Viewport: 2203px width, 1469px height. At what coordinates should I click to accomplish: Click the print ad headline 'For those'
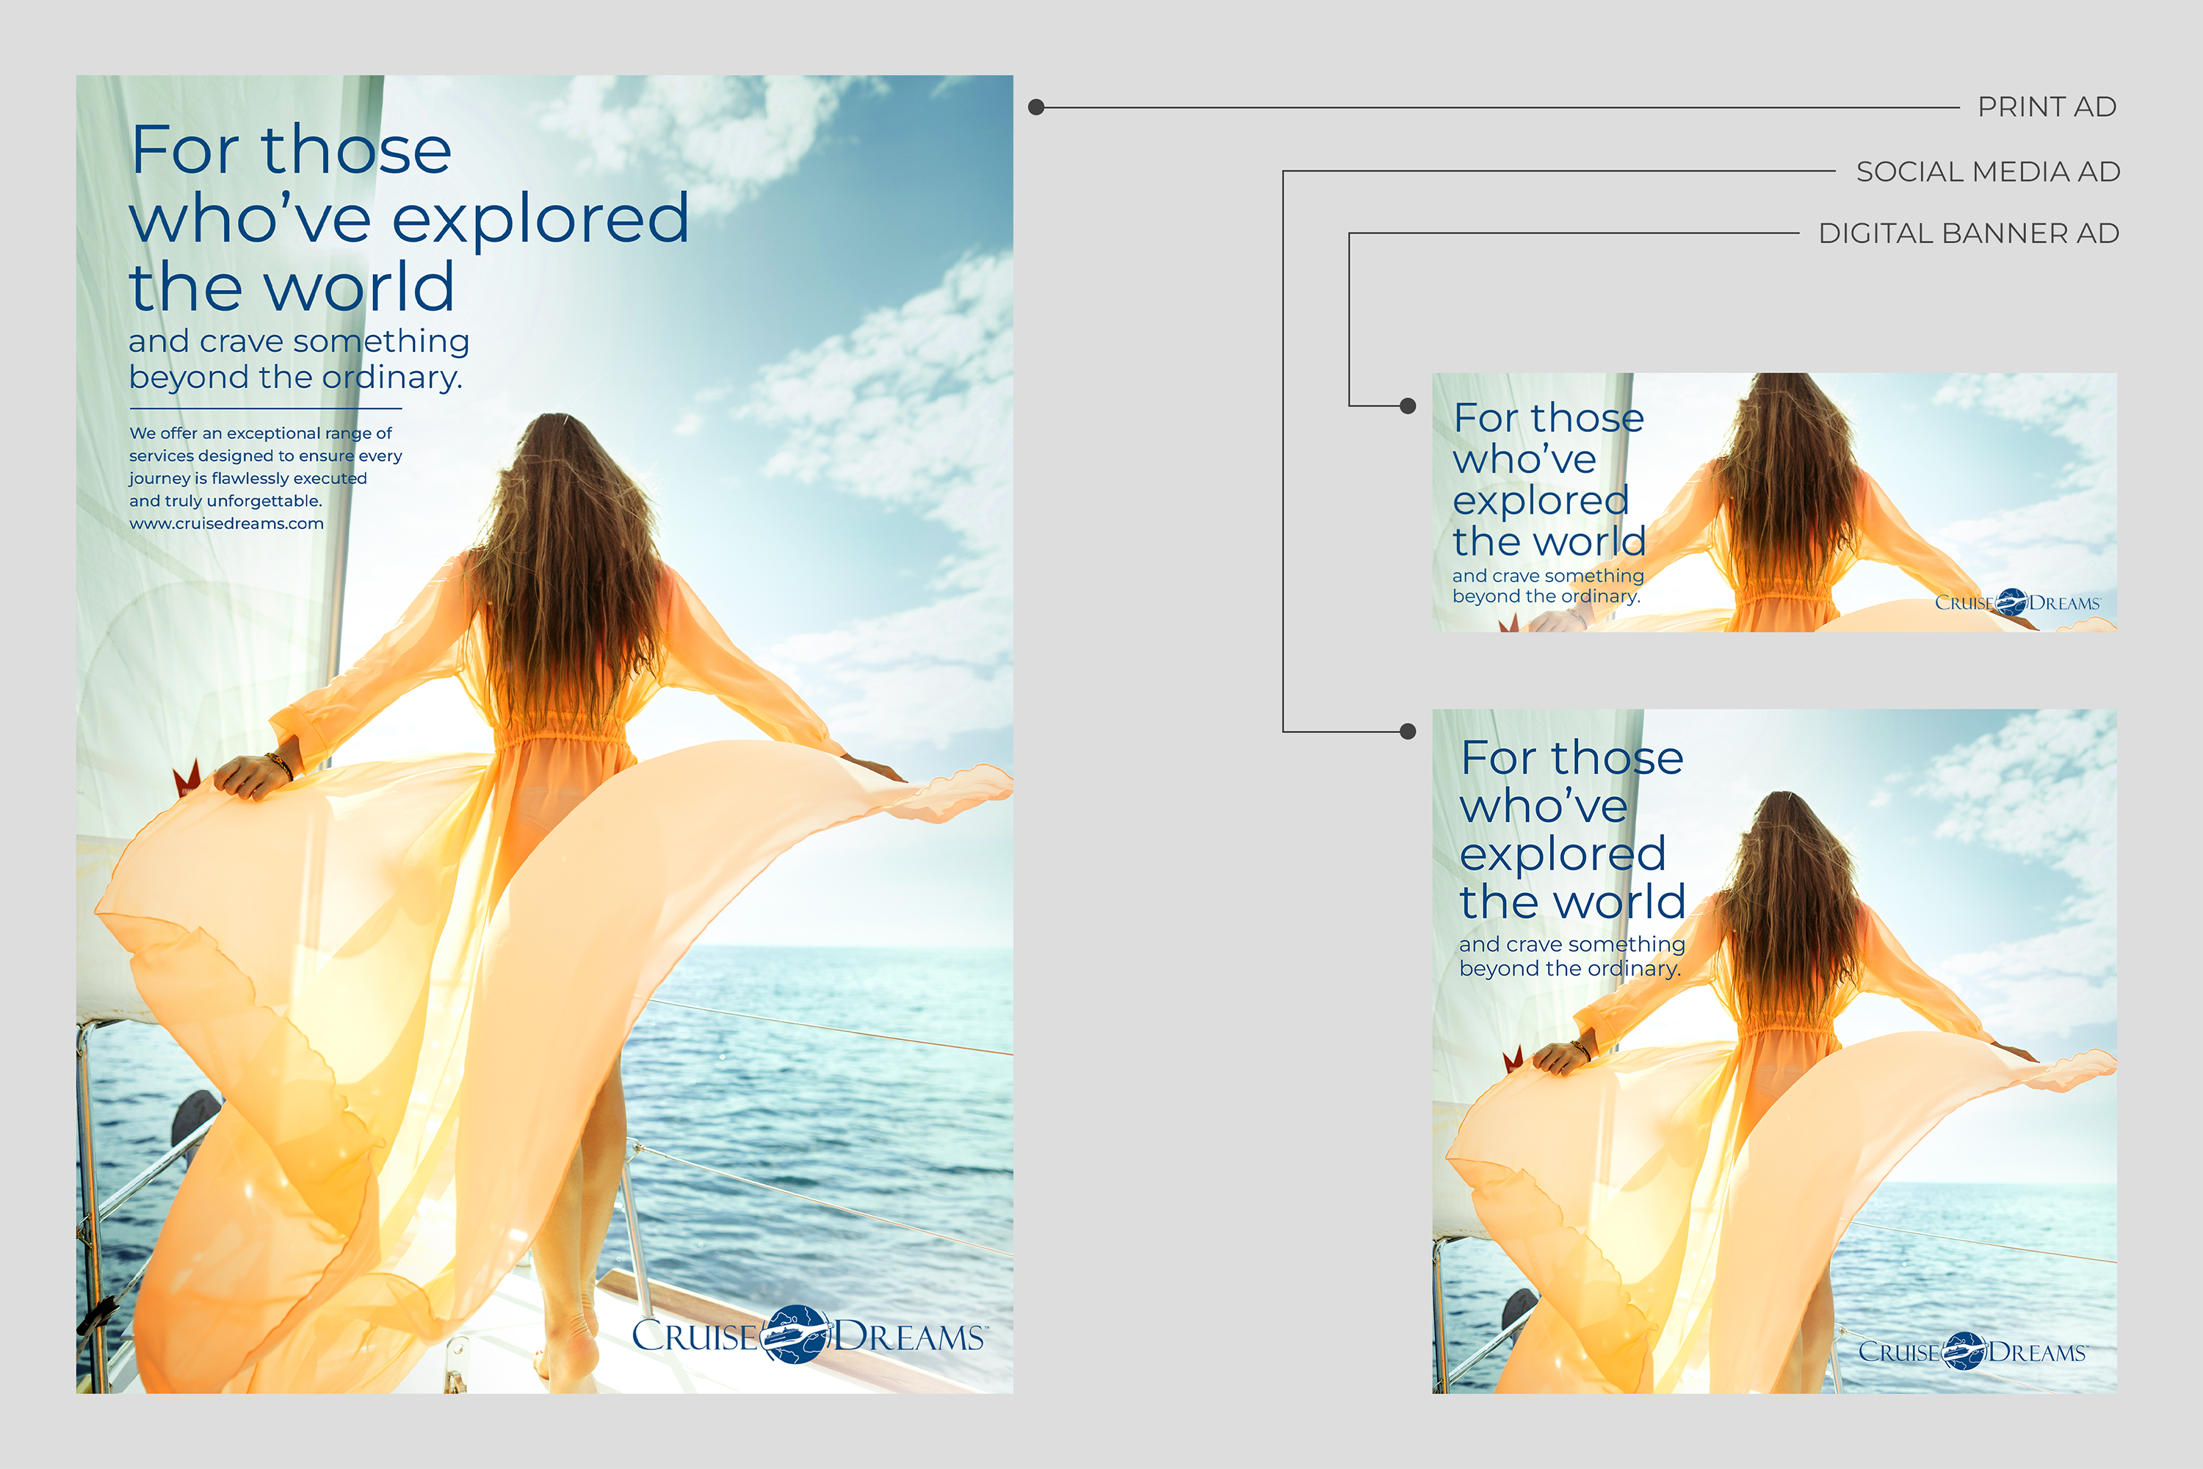tap(292, 150)
